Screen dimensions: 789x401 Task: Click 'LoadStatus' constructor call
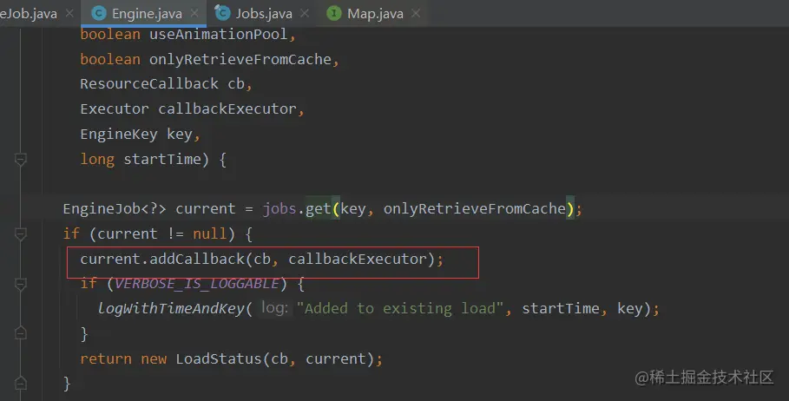(219, 358)
